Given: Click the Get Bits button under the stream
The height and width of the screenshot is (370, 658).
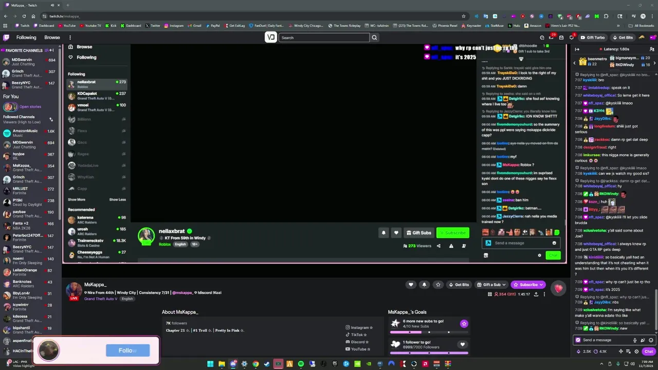Looking at the screenshot, I should 459,285.
